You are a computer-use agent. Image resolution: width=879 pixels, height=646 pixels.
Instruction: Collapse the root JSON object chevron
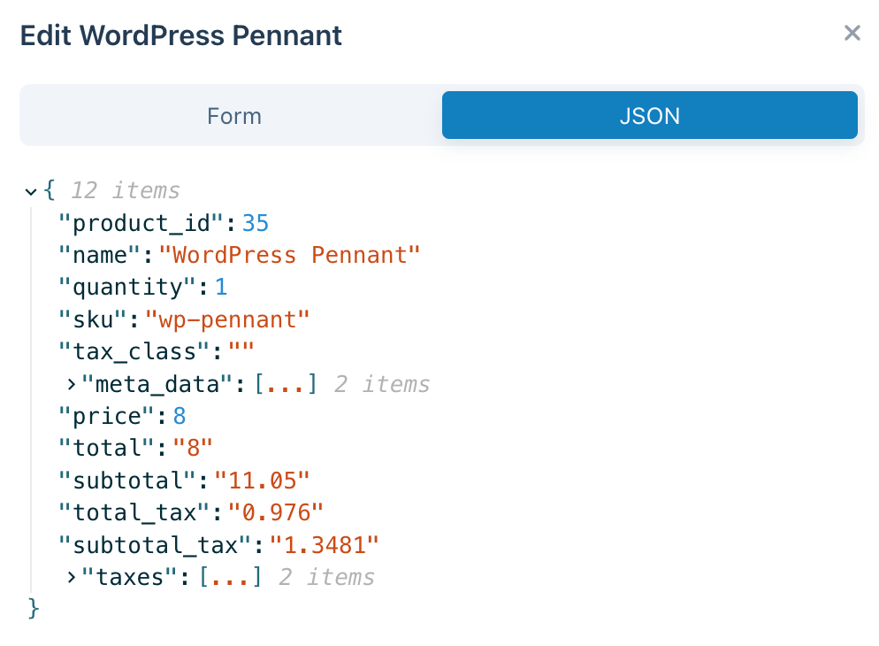click(31, 192)
